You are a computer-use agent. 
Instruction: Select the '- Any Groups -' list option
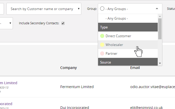128,18
